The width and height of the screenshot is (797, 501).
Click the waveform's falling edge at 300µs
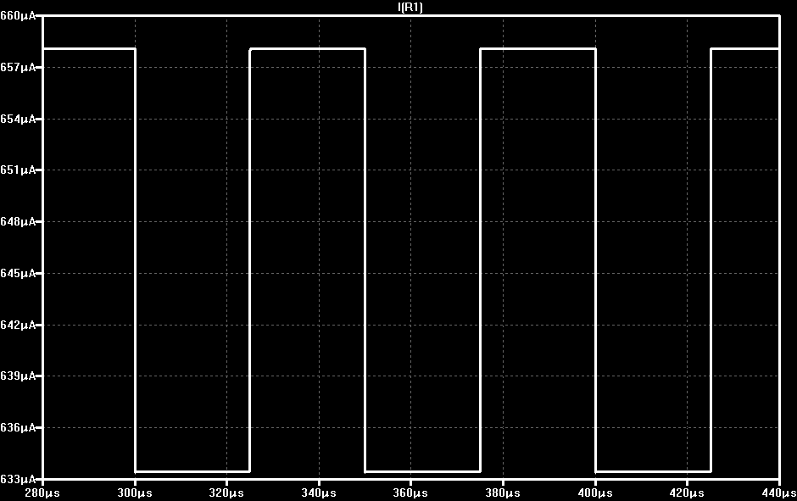pos(135,260)
